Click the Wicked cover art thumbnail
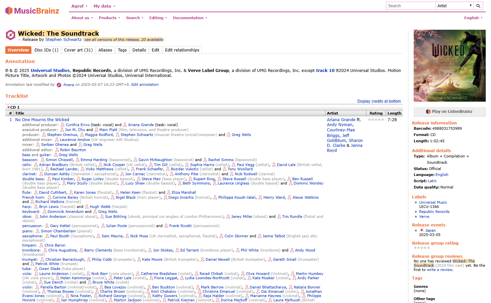491x303 pixels. click(449, 66)
